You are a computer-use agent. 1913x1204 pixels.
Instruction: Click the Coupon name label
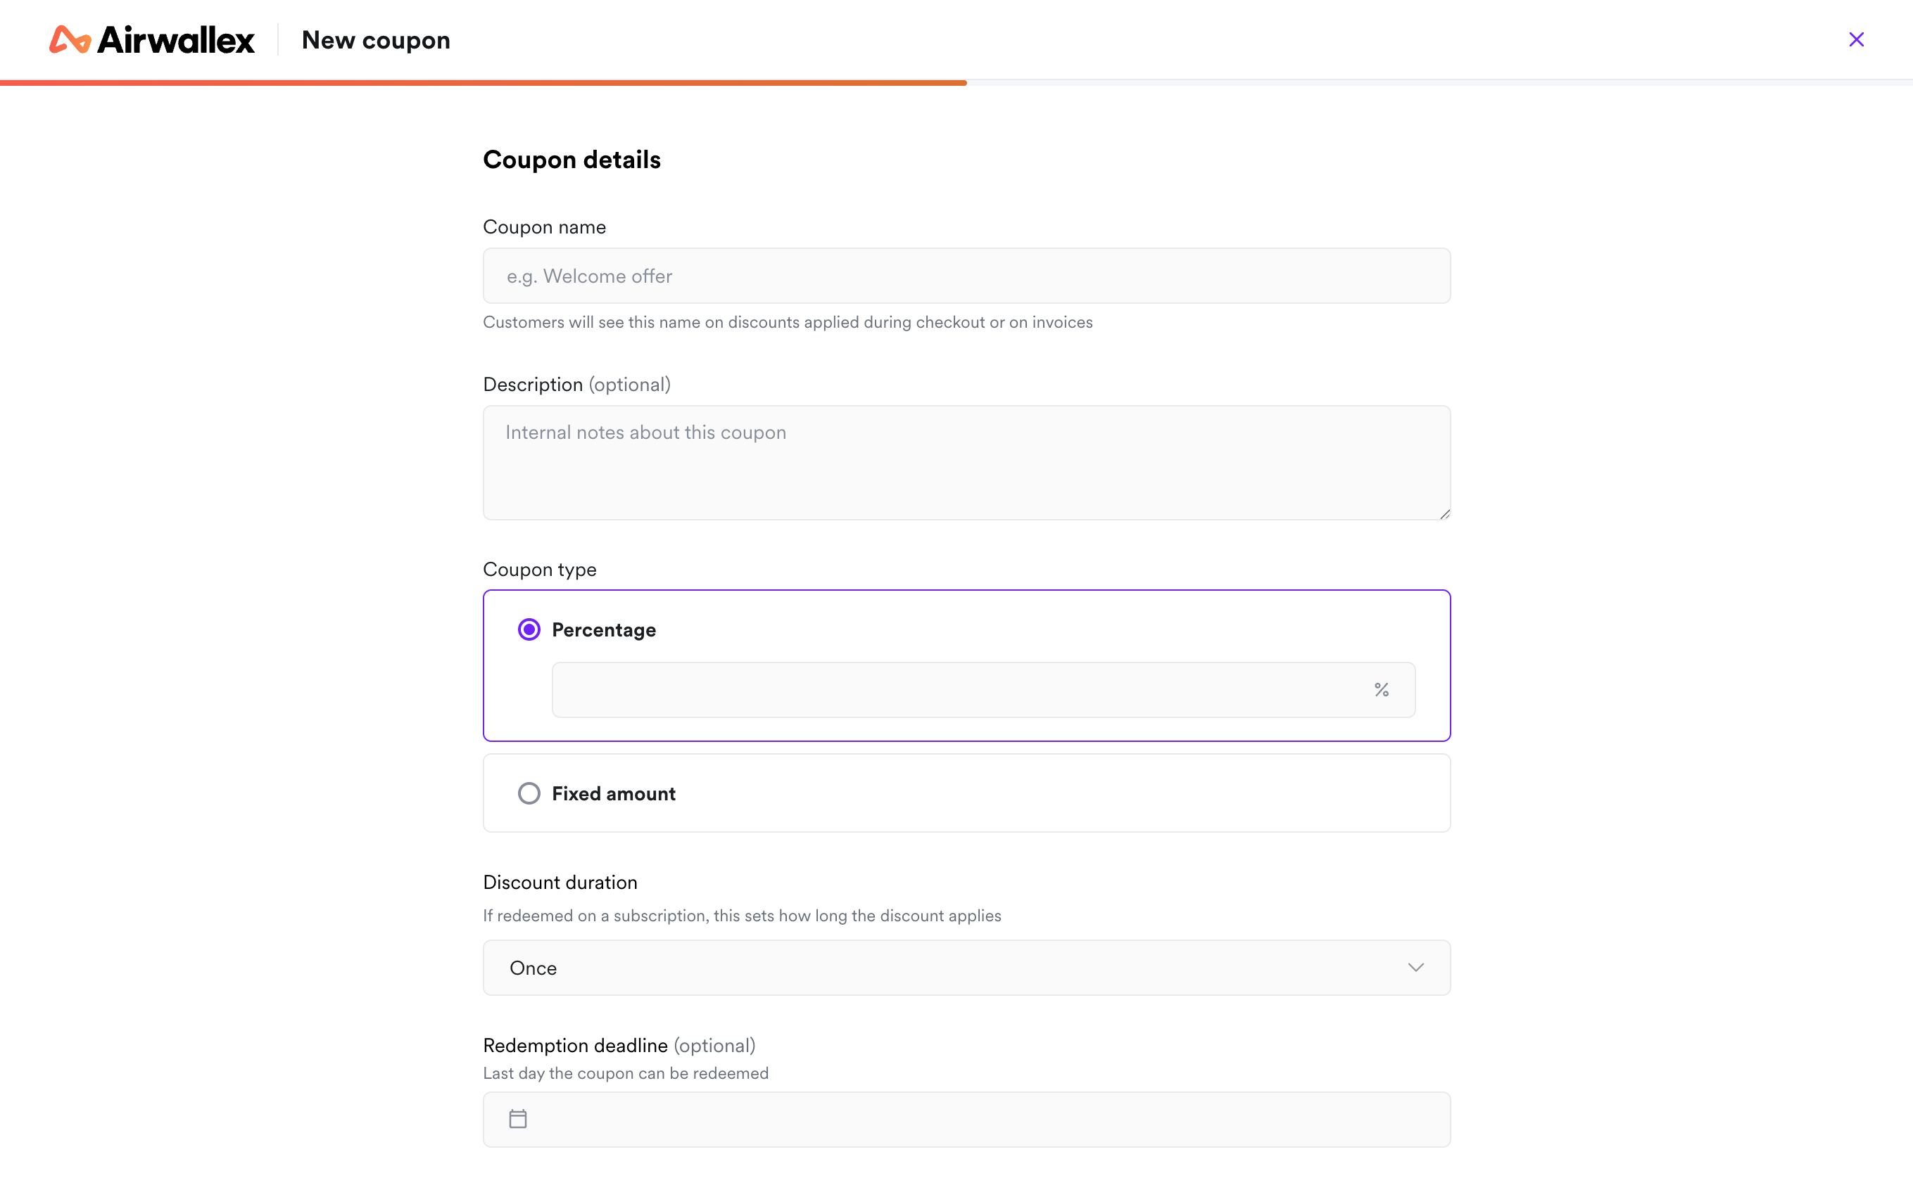[x=543, y=227]
